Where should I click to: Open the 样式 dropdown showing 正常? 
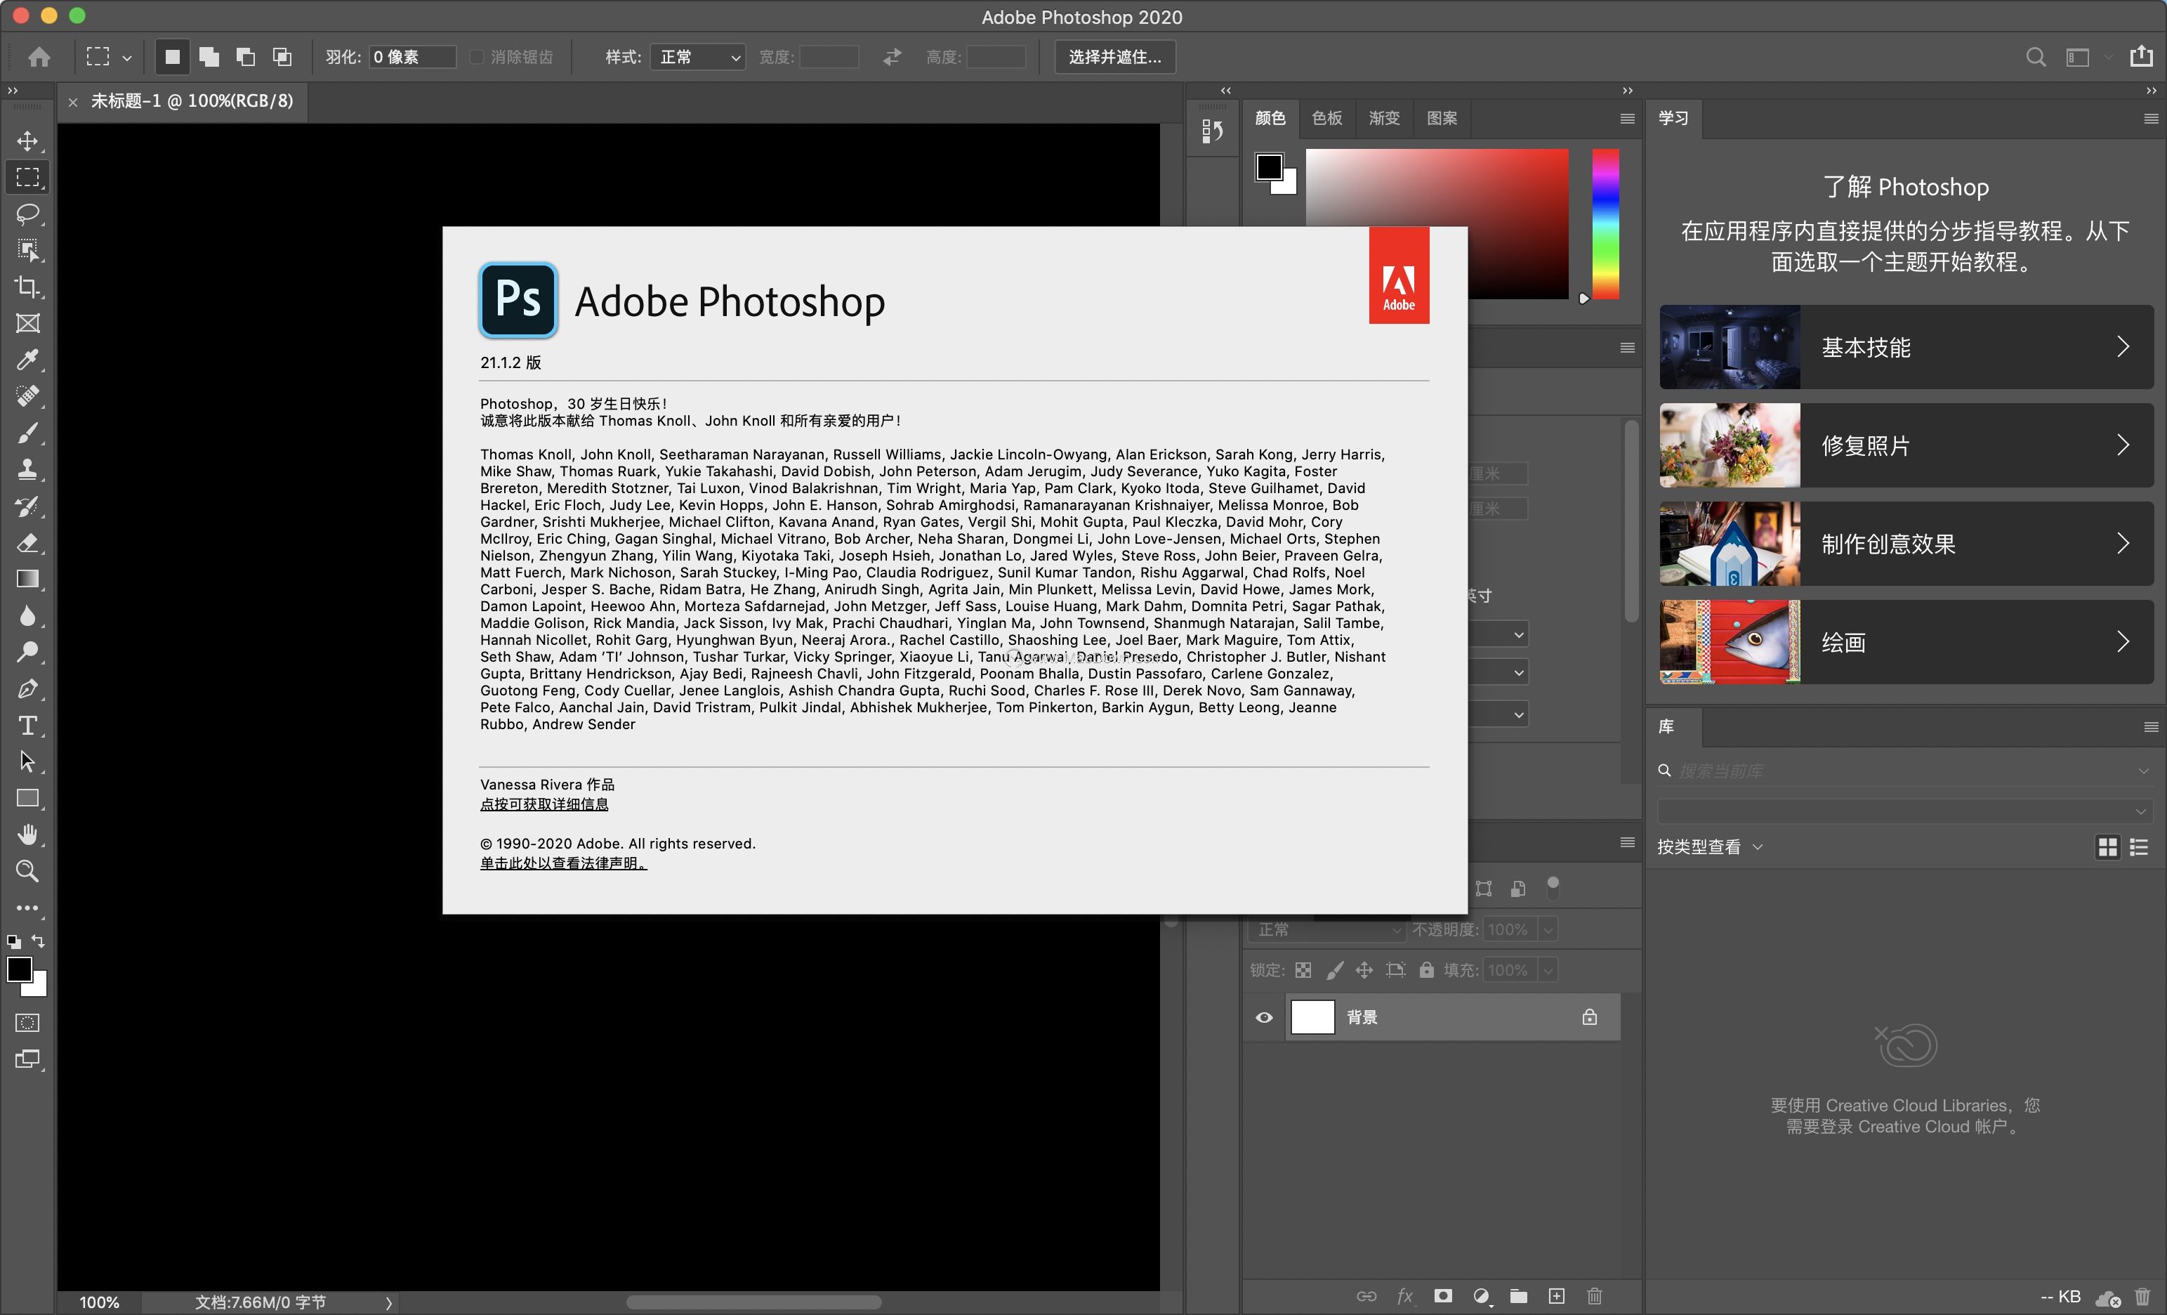(x=697, y=57)
